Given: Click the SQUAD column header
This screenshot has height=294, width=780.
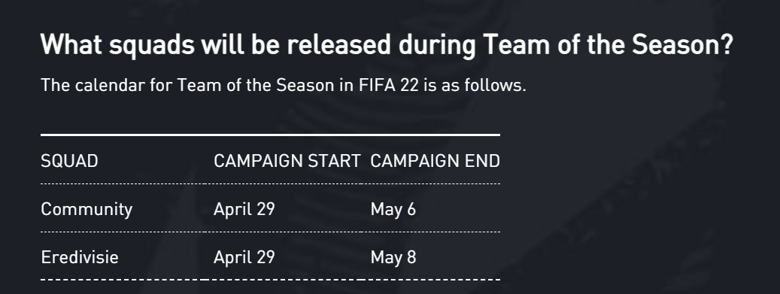Looking at the screenshot, I should pos(69,161).
